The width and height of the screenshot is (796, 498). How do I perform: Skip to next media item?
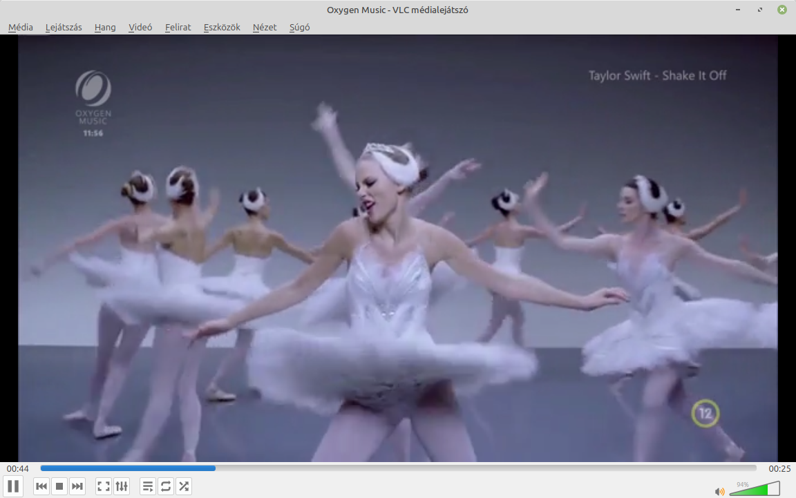point(77,486)
